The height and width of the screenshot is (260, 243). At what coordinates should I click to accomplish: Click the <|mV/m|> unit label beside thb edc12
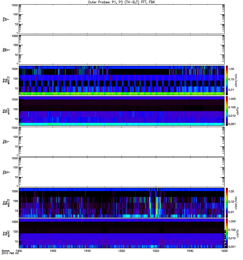[236, 80]
